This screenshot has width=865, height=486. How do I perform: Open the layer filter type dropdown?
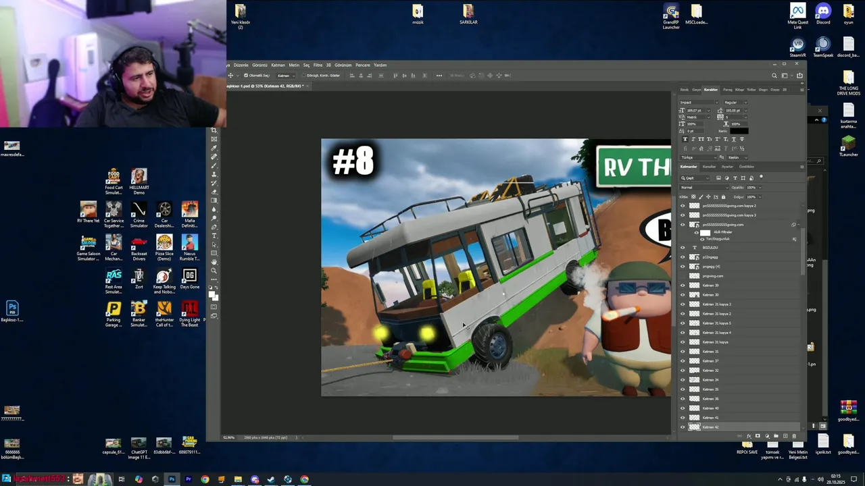pyautogui.click(x=695, y=178)
